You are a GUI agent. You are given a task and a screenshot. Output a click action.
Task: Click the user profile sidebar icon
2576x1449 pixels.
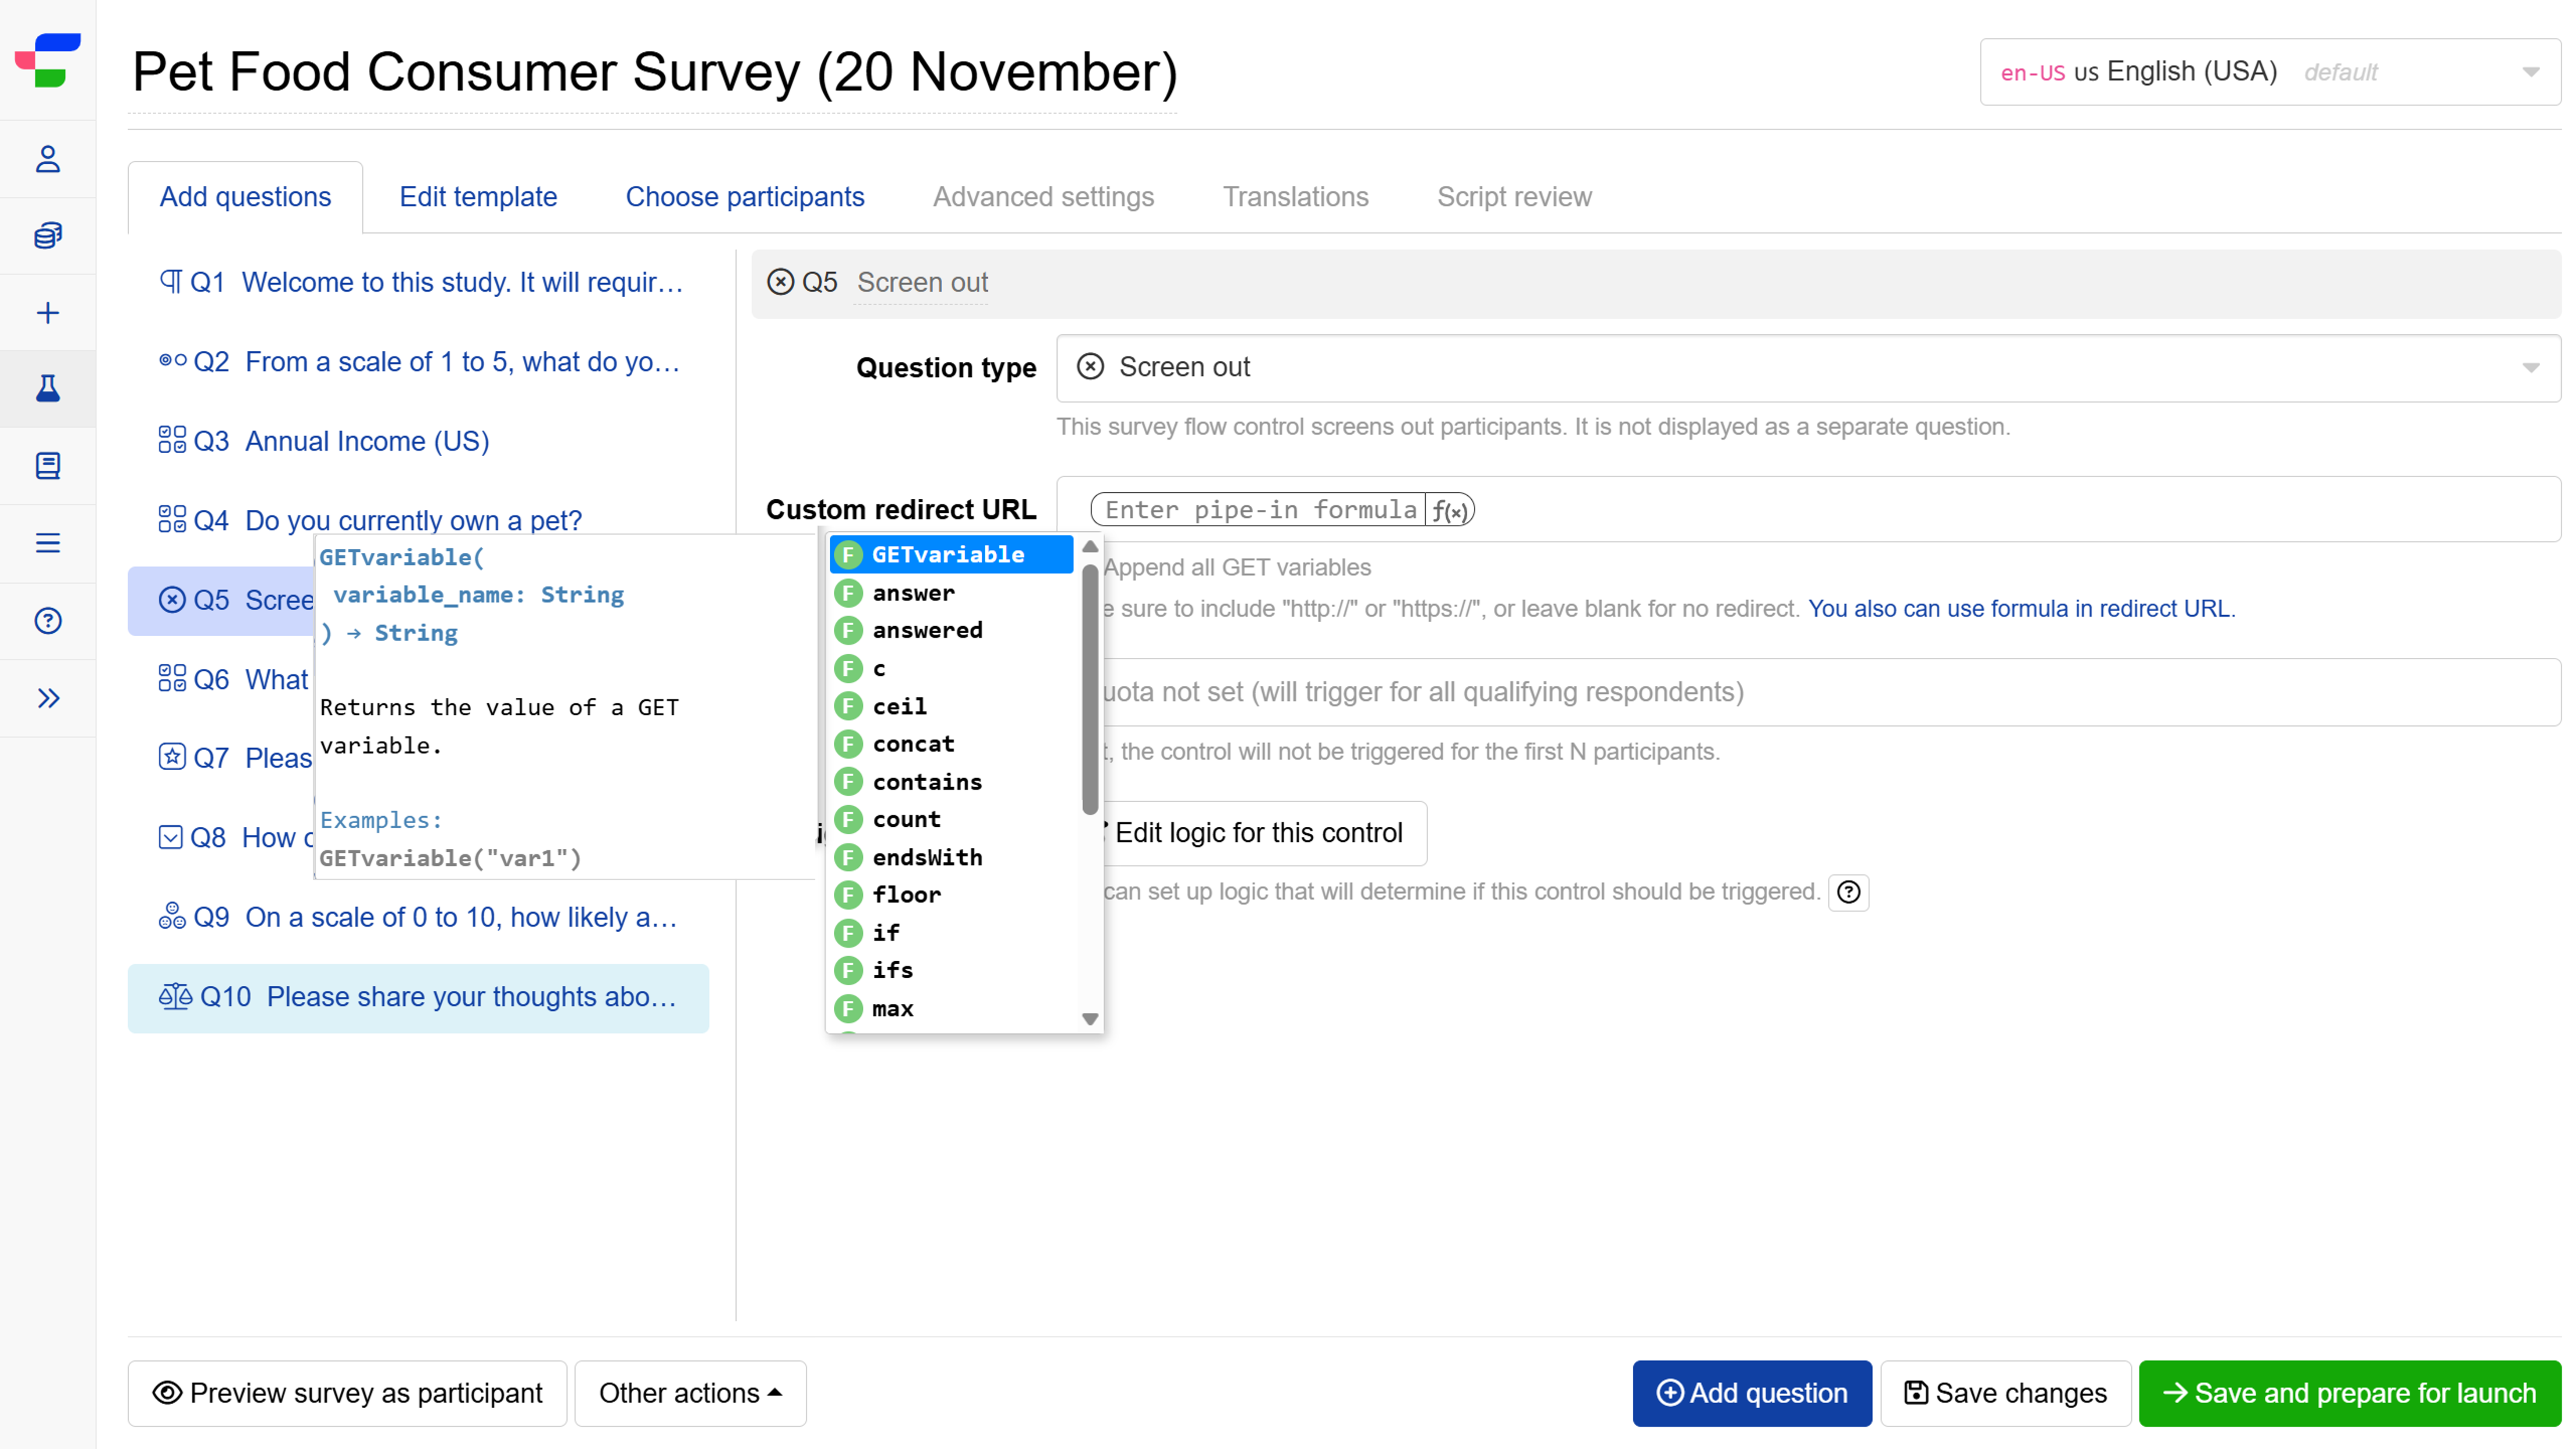pyautogui.click(x=47, y=159)
